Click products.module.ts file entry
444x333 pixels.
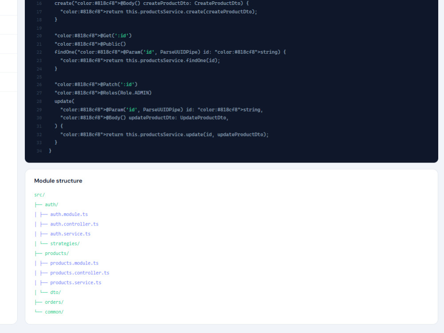click(x=75, y=263)
